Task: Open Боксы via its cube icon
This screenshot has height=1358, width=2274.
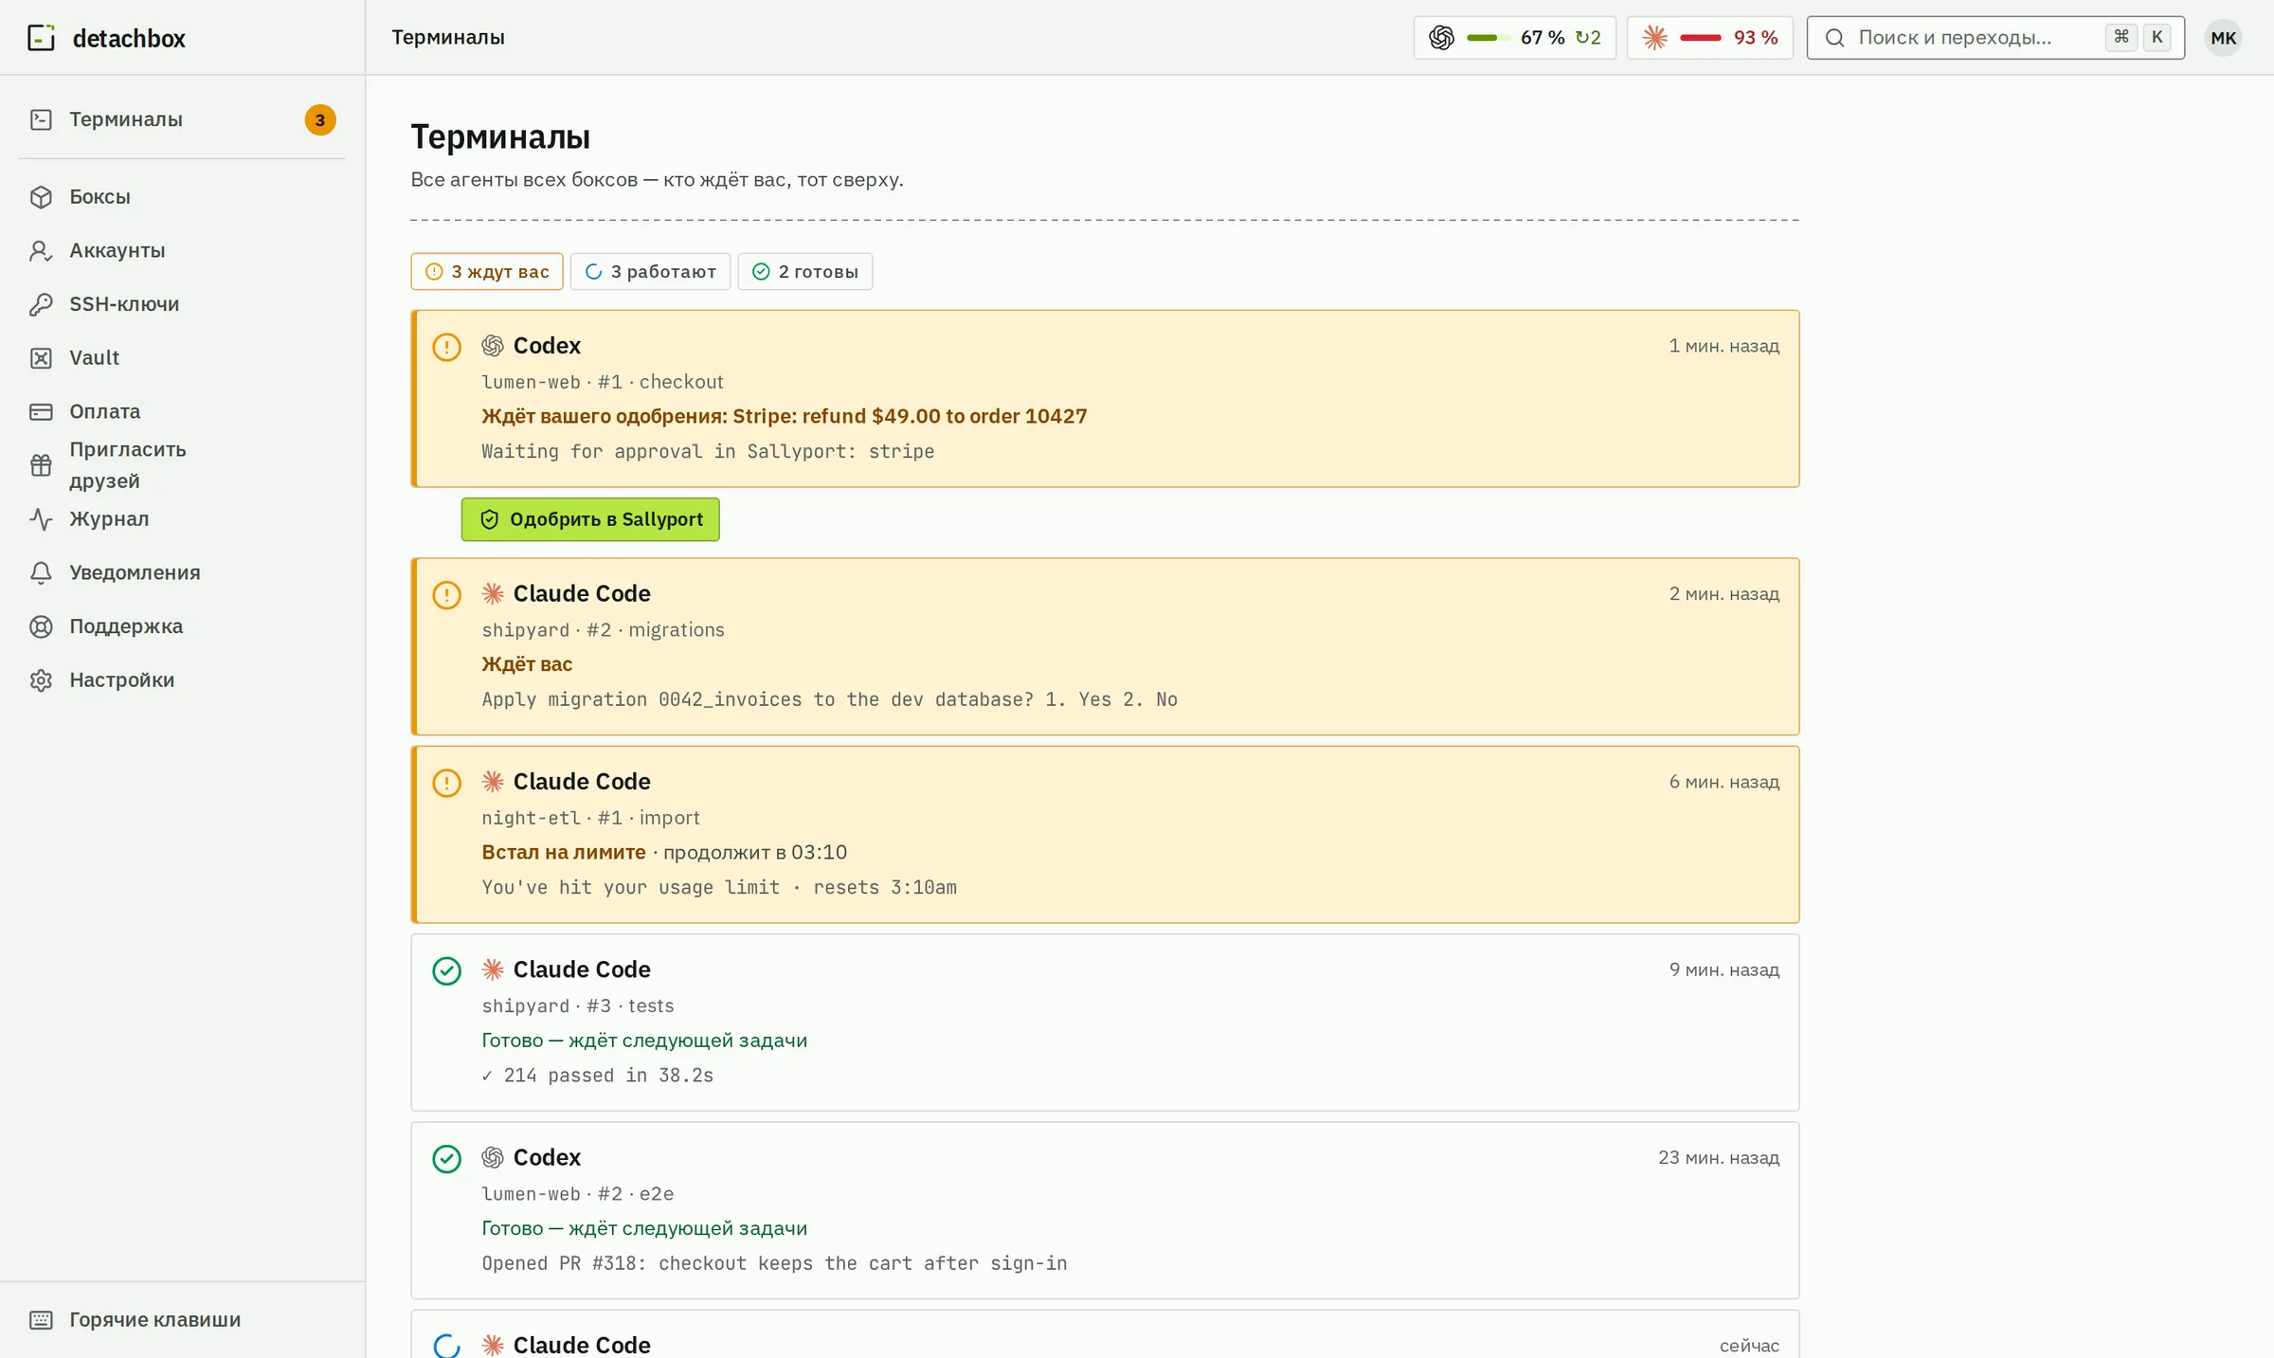Action: pos(41,197)
